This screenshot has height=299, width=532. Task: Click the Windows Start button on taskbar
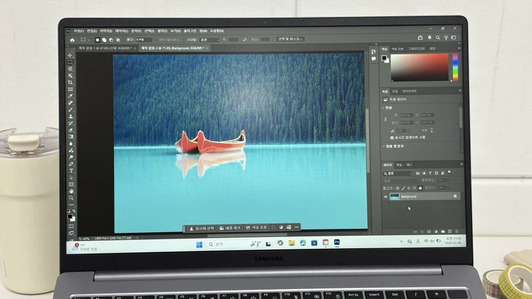199,243
